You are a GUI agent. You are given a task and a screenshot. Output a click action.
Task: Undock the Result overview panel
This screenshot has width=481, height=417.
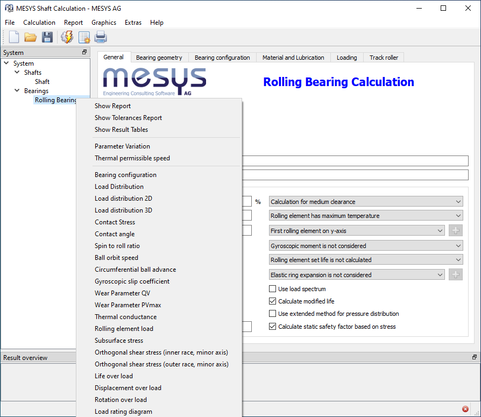pyautogui.click(x=475, y=357)
